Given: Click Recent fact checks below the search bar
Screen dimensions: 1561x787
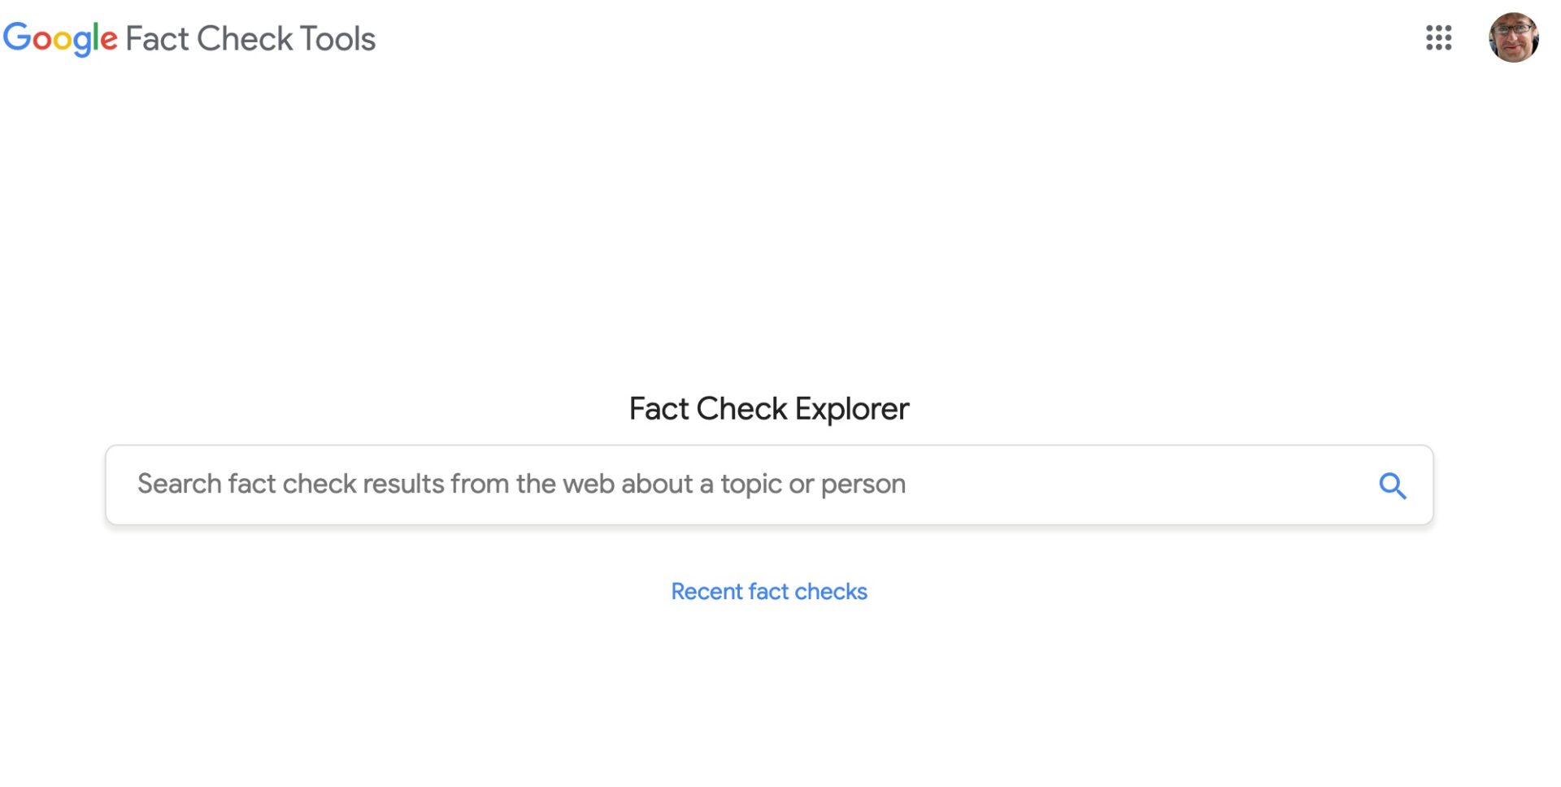Looking at the screenshot, I should [768, 591].
